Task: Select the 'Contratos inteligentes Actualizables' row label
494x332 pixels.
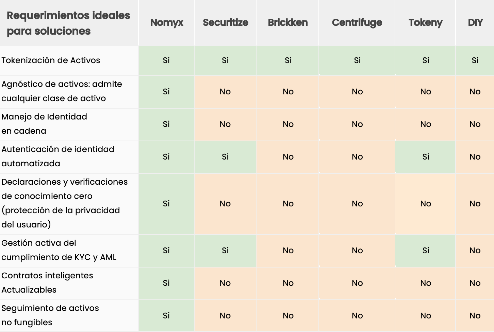Action: pos(47,283)
